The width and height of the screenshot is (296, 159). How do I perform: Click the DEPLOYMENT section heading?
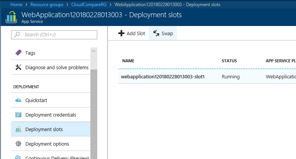click(x=26, y=87)
